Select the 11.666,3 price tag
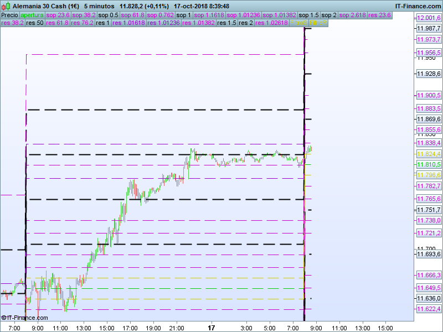 click(429, 275)
